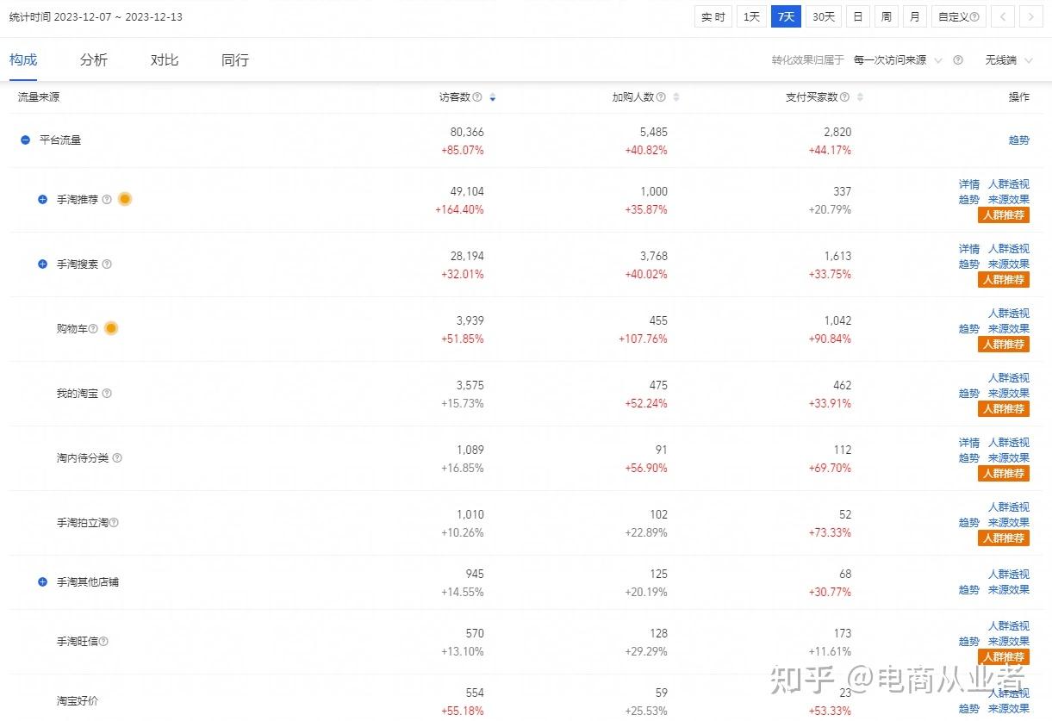This screenshot has height=721, width=1052.
Task: Click help icon beside 转化效果归属于 dropdown
Action: [x=958, y=60]
